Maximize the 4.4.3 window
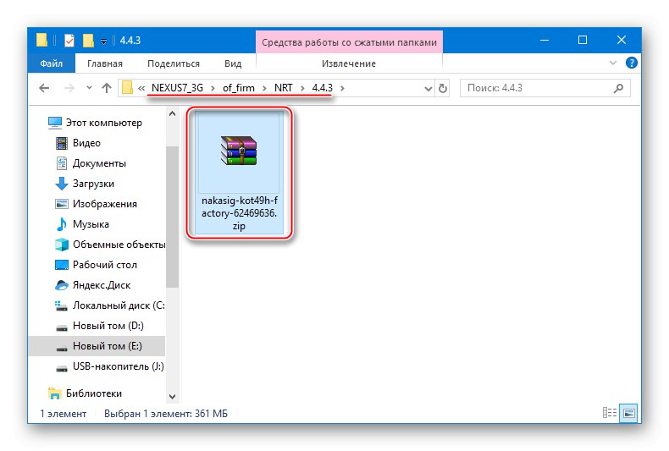Viewport: 669px width, 451px height. click(583, 40)
